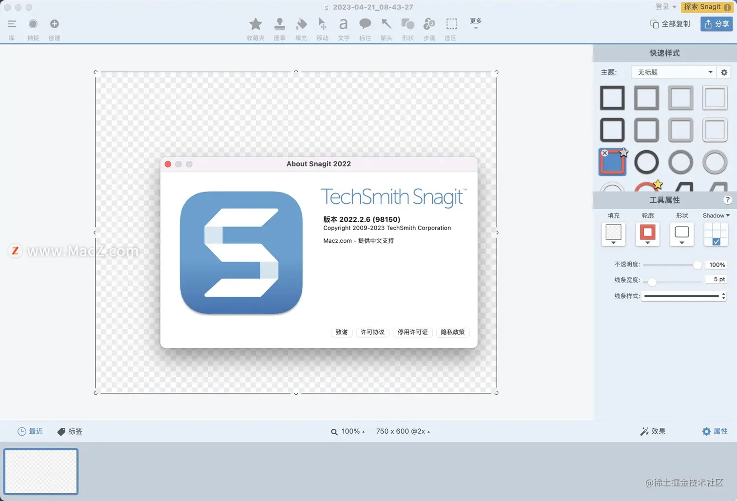737x501 pixels.
Task: Click the Deactivate License button
Action: (x=412, y=332)
